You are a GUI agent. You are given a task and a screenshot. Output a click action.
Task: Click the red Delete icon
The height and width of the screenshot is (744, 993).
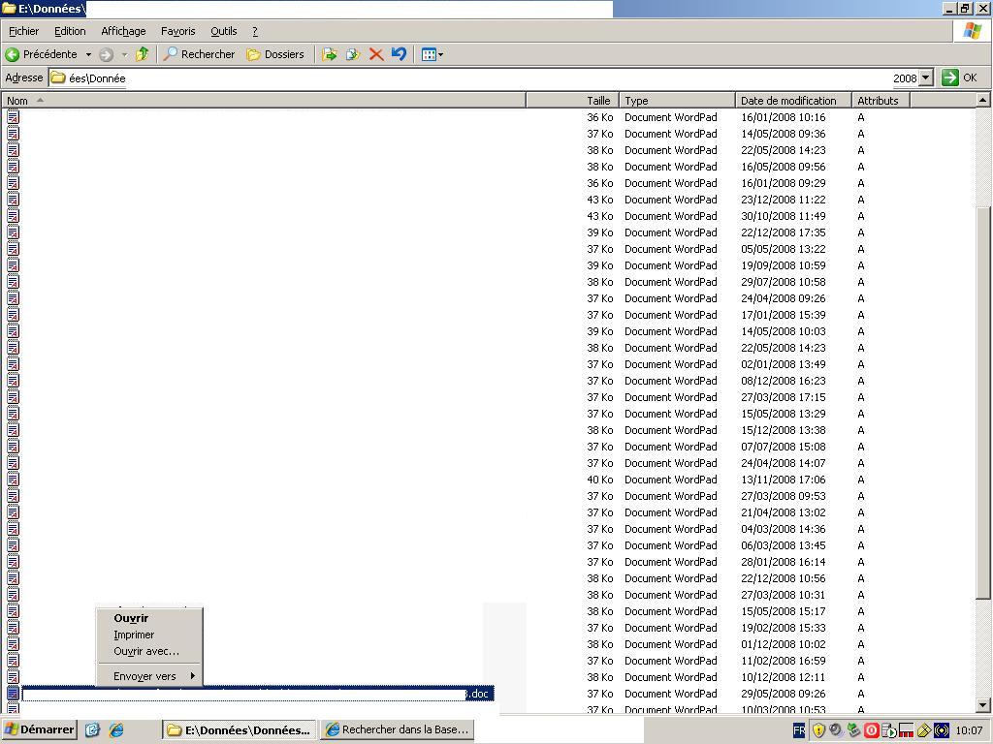pos(376,54)
